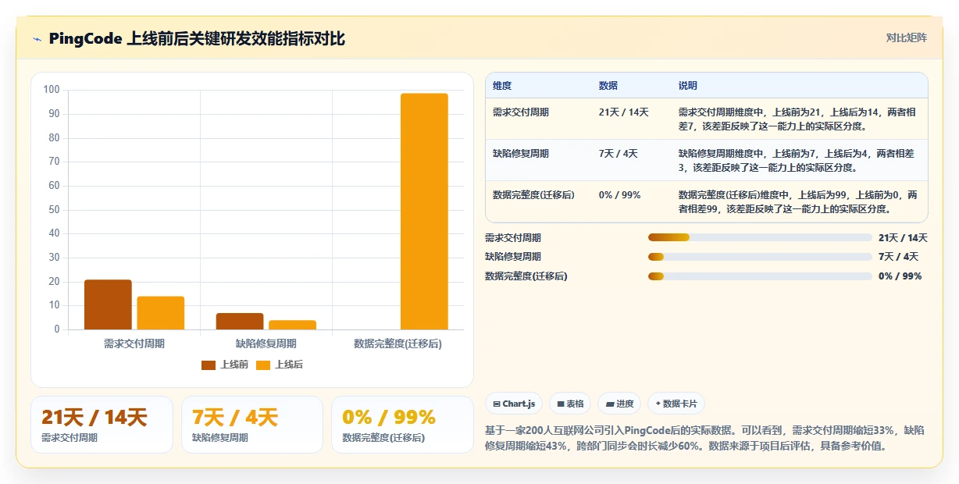Click the 21天 / 14天 progress value

click(903, 237)
